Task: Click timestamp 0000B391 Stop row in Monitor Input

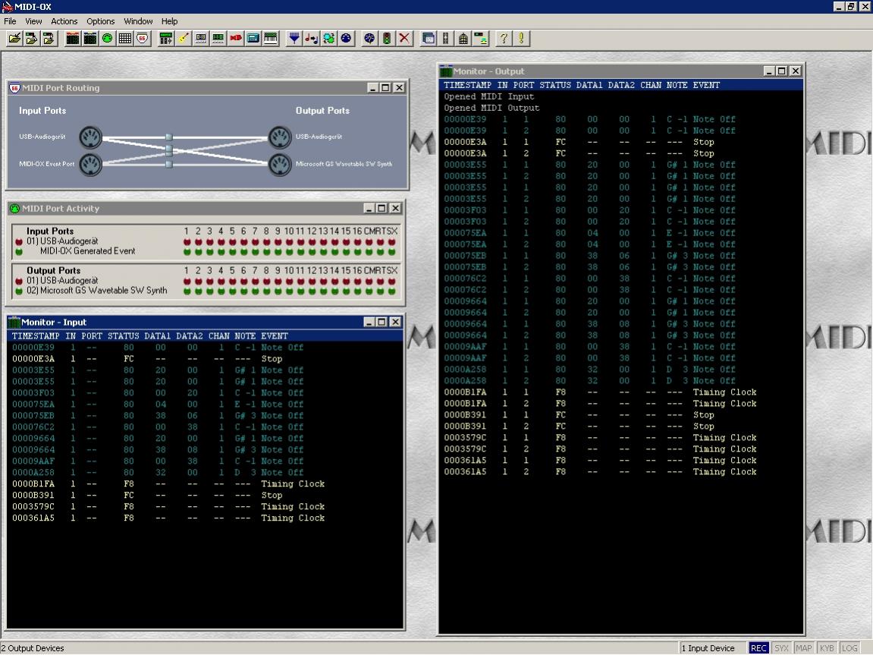Action: click(205, 495)
